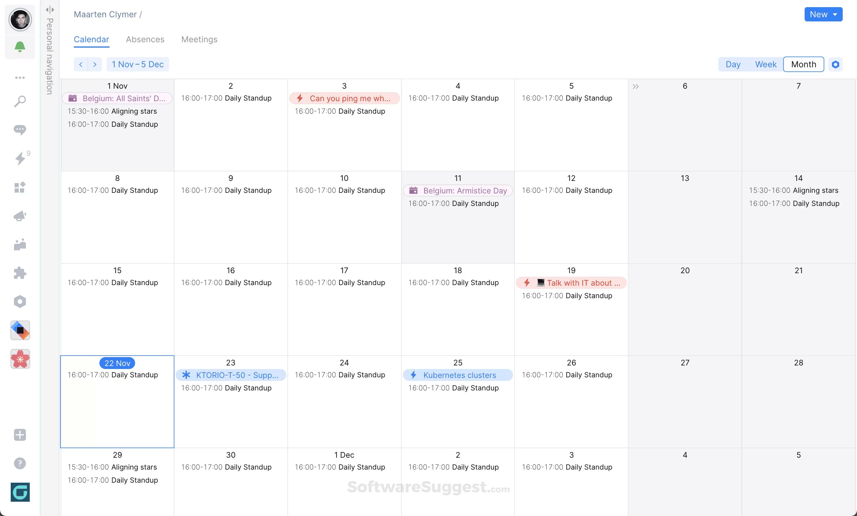
Task: Go to the next month with right chevron
Action: coord(95,64)
